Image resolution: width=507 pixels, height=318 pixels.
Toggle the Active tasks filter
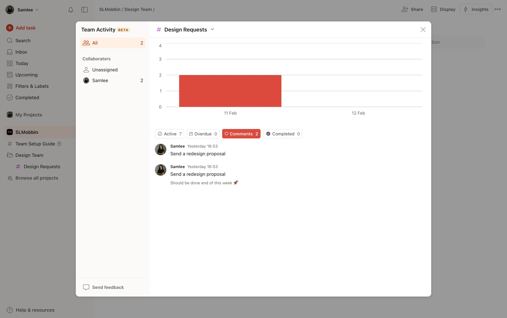click(170, 134)
